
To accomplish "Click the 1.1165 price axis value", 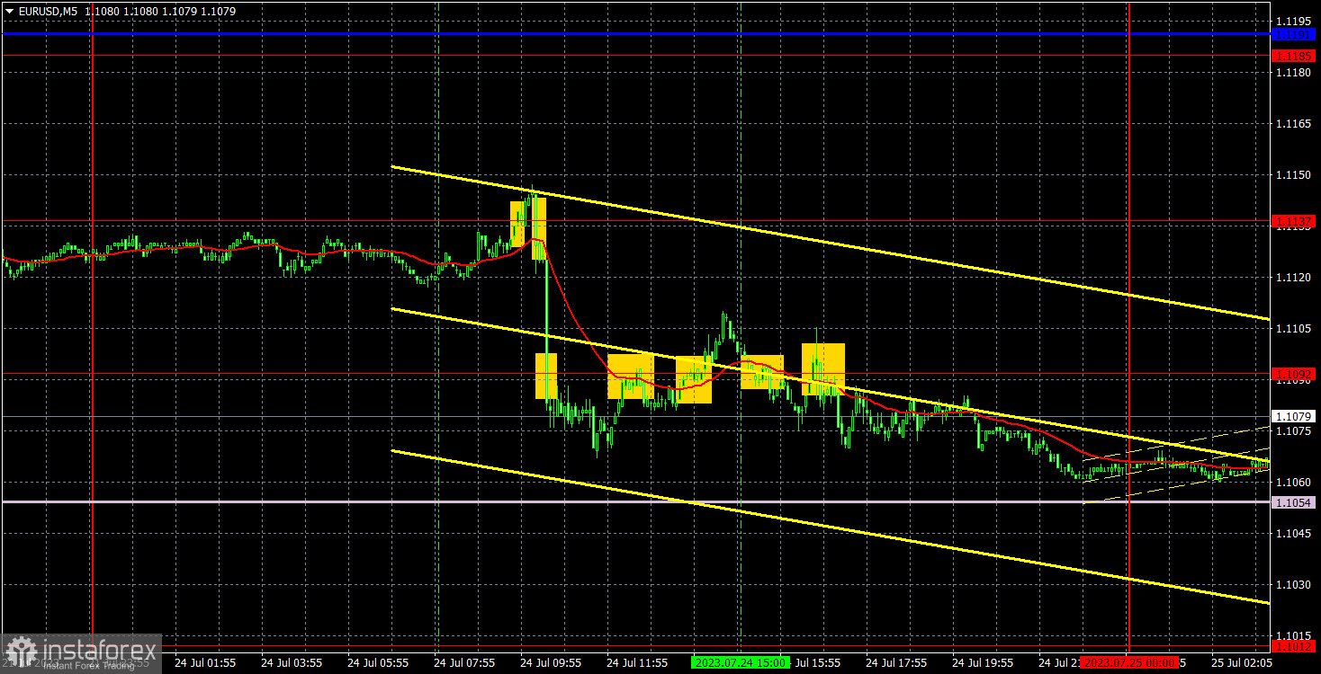I will [1294, 123].
